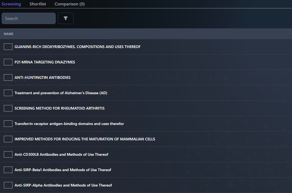Viewport: 292px width, 193px height.
Task: Check the Anti-SIRP-Beta1 Antibodies checkbox
Action: click(x=8, y=170)
